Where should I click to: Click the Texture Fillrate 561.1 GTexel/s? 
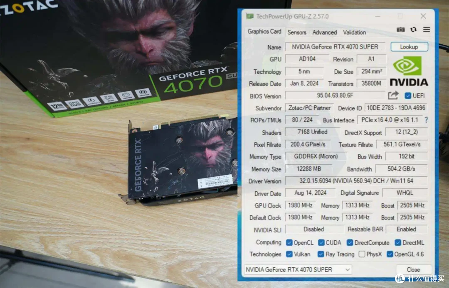pos(402,144)
